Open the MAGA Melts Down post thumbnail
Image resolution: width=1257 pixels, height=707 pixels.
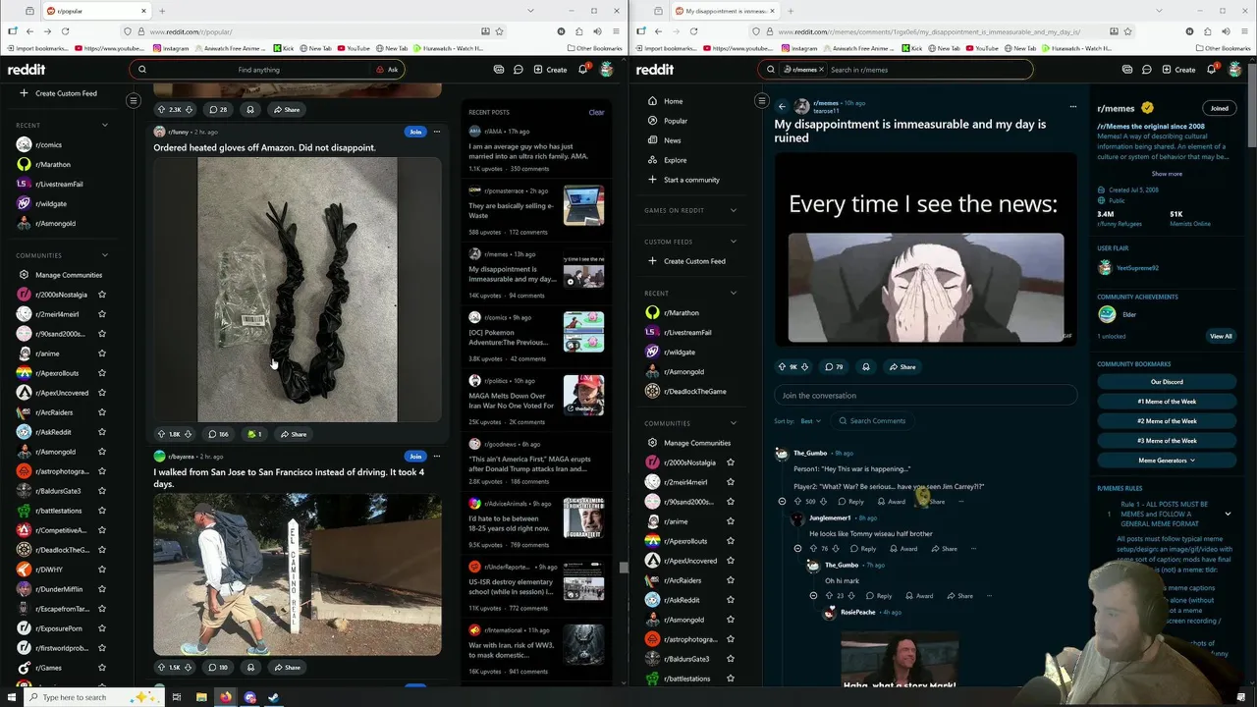(x=583, y=395)
